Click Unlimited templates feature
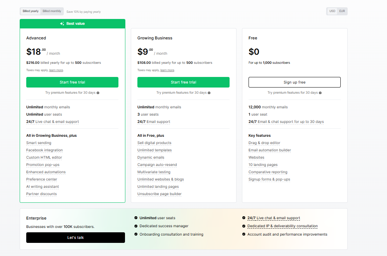 (x=155, y=150)
